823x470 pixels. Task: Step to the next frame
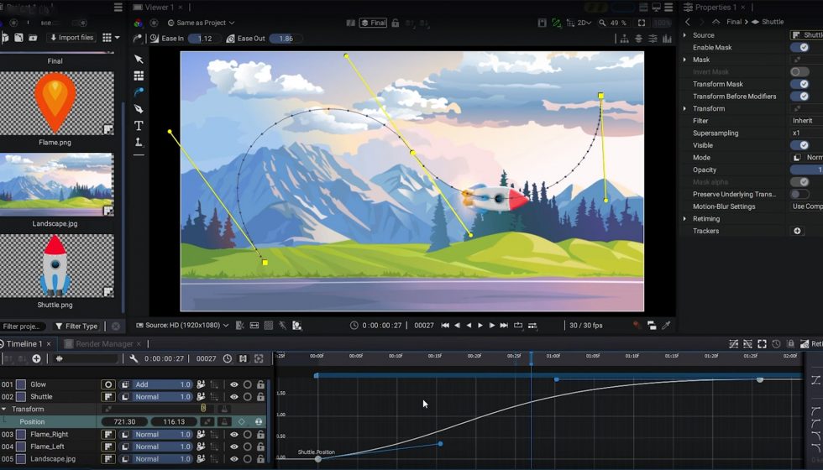(x=492, y=326)
